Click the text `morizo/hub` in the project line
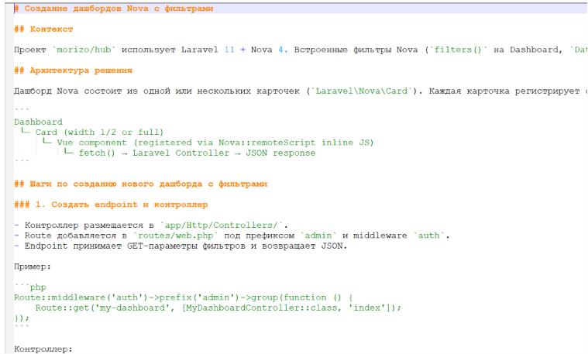 tap(84, 50)
